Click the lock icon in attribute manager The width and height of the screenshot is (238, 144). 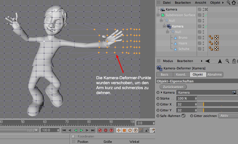tap(234, 61)
